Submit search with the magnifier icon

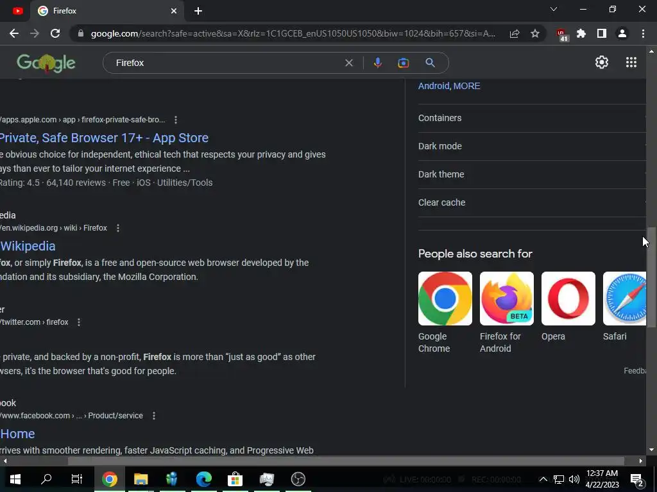pyautogui.click(x=430, y=63)
